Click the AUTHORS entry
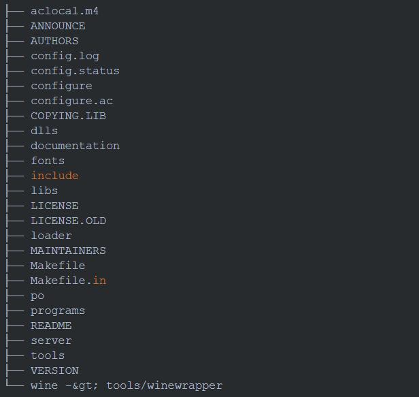The height and width of the screenshot is (397, 419). (54, 41)
